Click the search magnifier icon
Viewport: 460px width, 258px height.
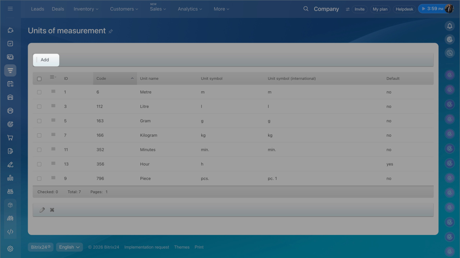pyautogui.click(x=306, y=9)
